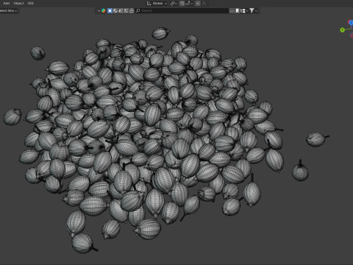353x265 pixels.
Task: Open the funnel filter dropdown
Action: coord(253,10)
